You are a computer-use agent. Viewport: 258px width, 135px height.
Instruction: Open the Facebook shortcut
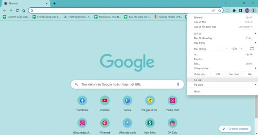(x=82, y=104)
